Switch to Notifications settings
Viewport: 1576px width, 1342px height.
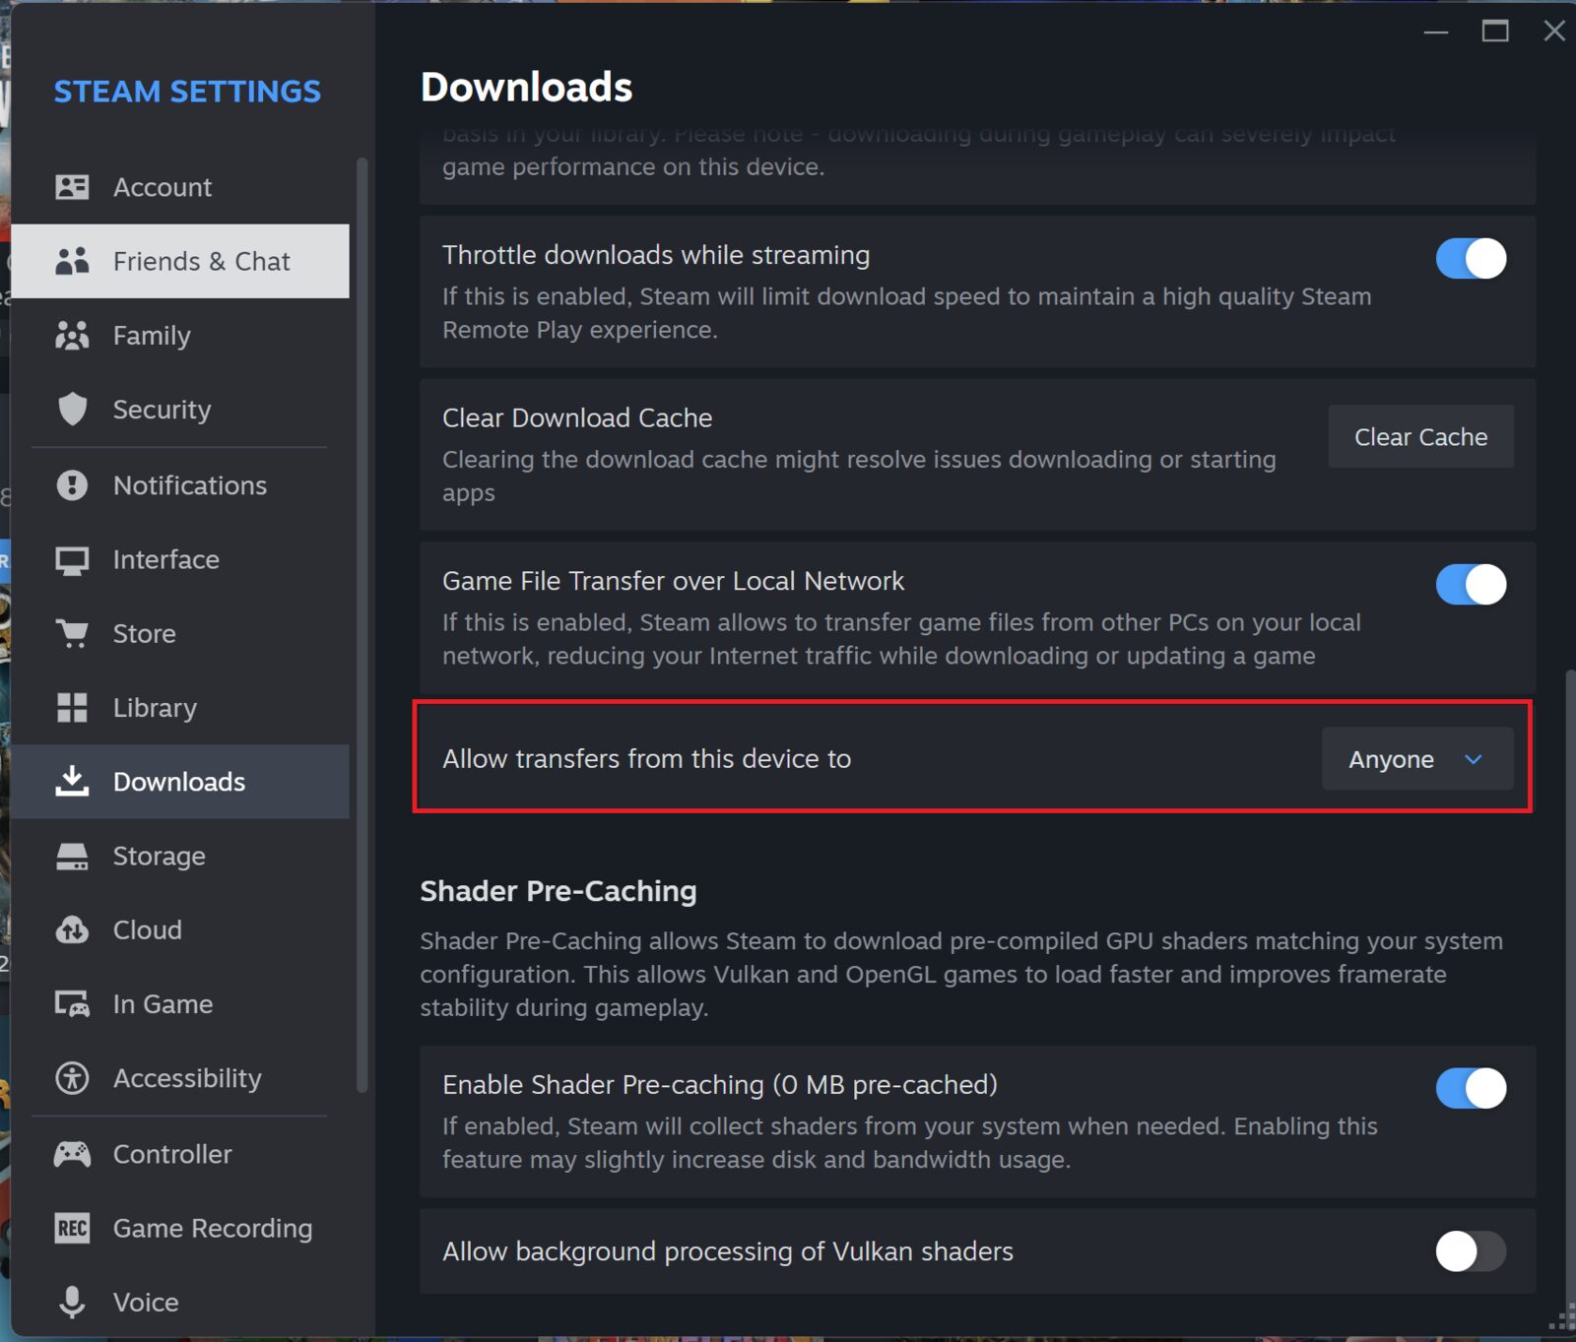click(180, 485)
